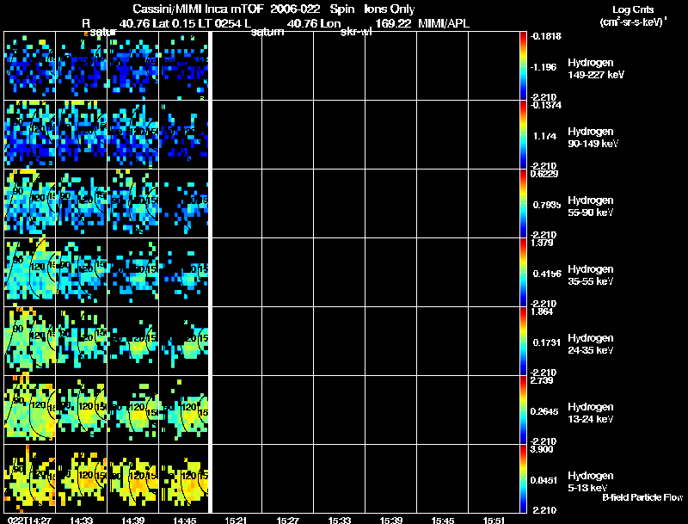This screenshot has height=524, width=688.
Task: Open the 55-90 keV image at 14:39
Action: pyautogui.click(x=133, y=203)
